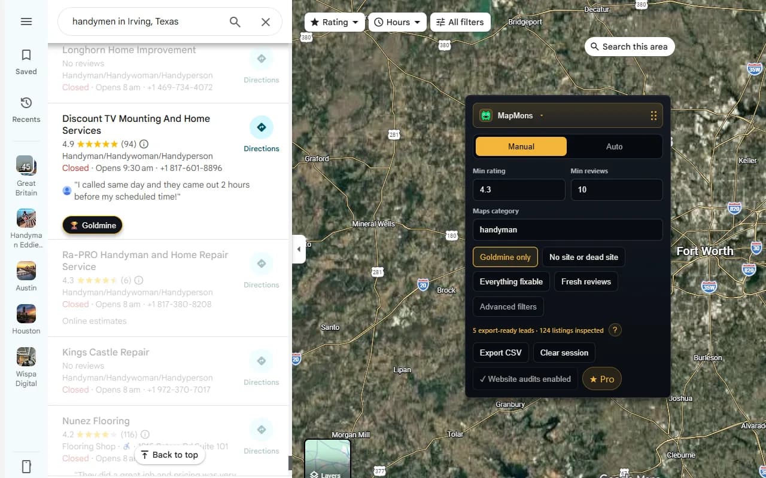Toggle Everything fixable filter
766x478 pixels.
pos(511,281)
